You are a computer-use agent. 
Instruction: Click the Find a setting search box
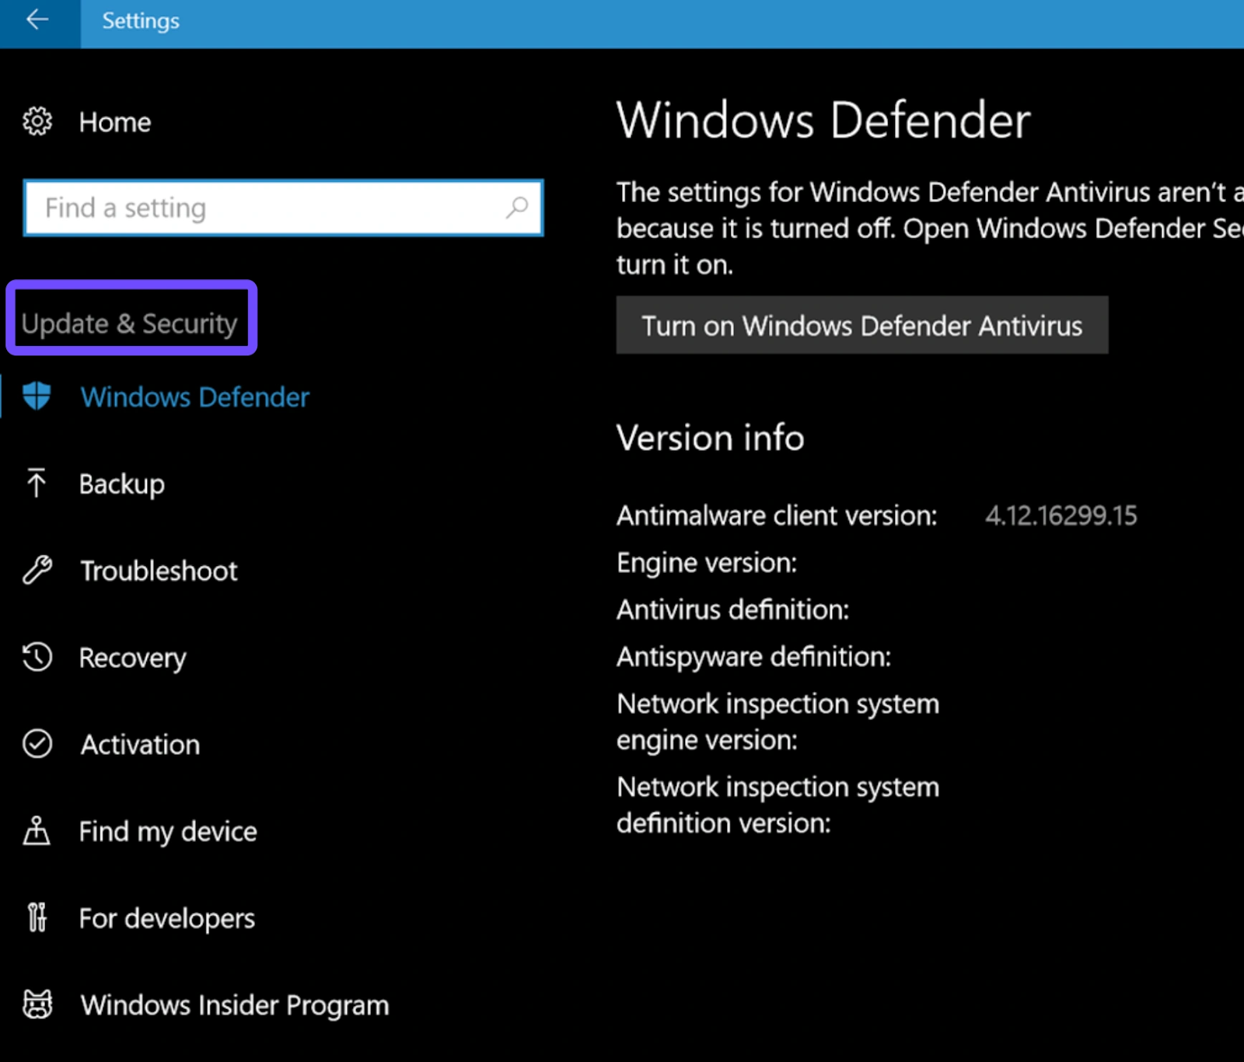[x=264, y=208]
